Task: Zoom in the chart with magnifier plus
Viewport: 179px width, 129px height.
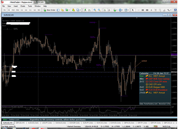Action: pos(95,10)
